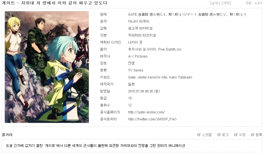The width and height of the screenshot is (264, 155).
Task: Click the 로그 log icon
Action: coord(219,135)
